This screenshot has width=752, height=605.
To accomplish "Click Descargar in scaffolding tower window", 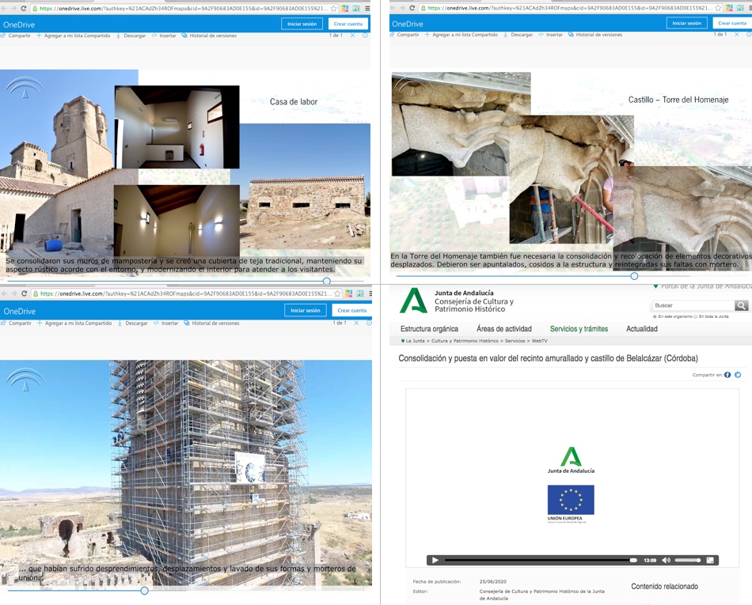I will [133, 323].
